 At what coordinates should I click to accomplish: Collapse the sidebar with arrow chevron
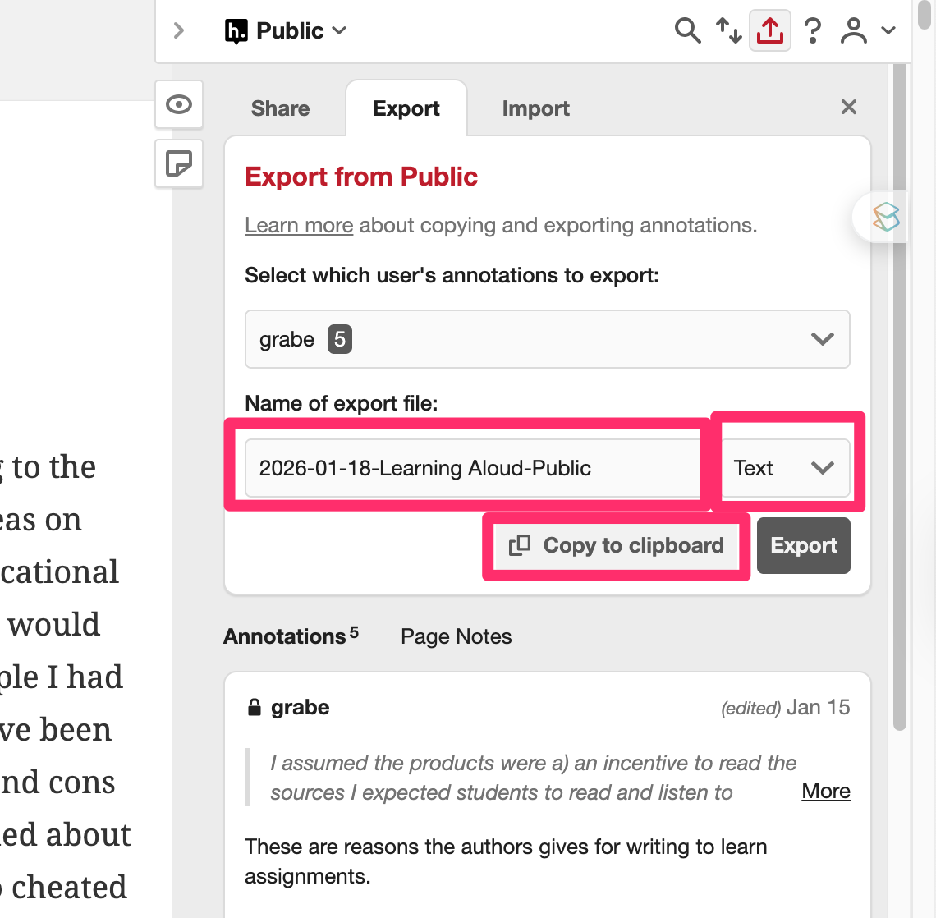click(x=179, y=31)
